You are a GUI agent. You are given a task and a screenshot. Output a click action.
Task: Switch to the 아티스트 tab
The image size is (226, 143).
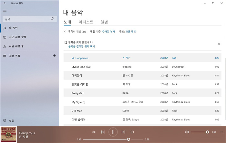[86, 22]
